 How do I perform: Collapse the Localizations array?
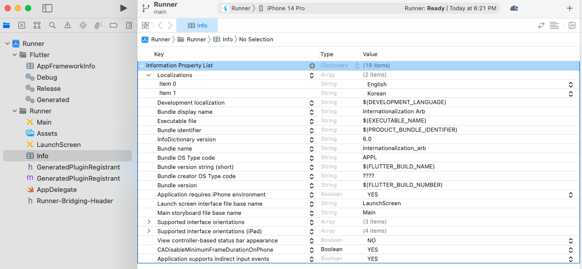tap(149, 75)
